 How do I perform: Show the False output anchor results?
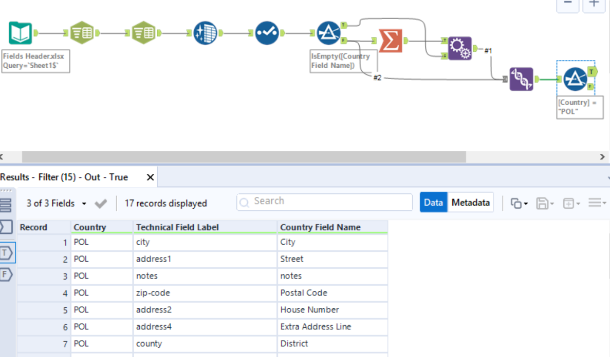click(7, 274)
